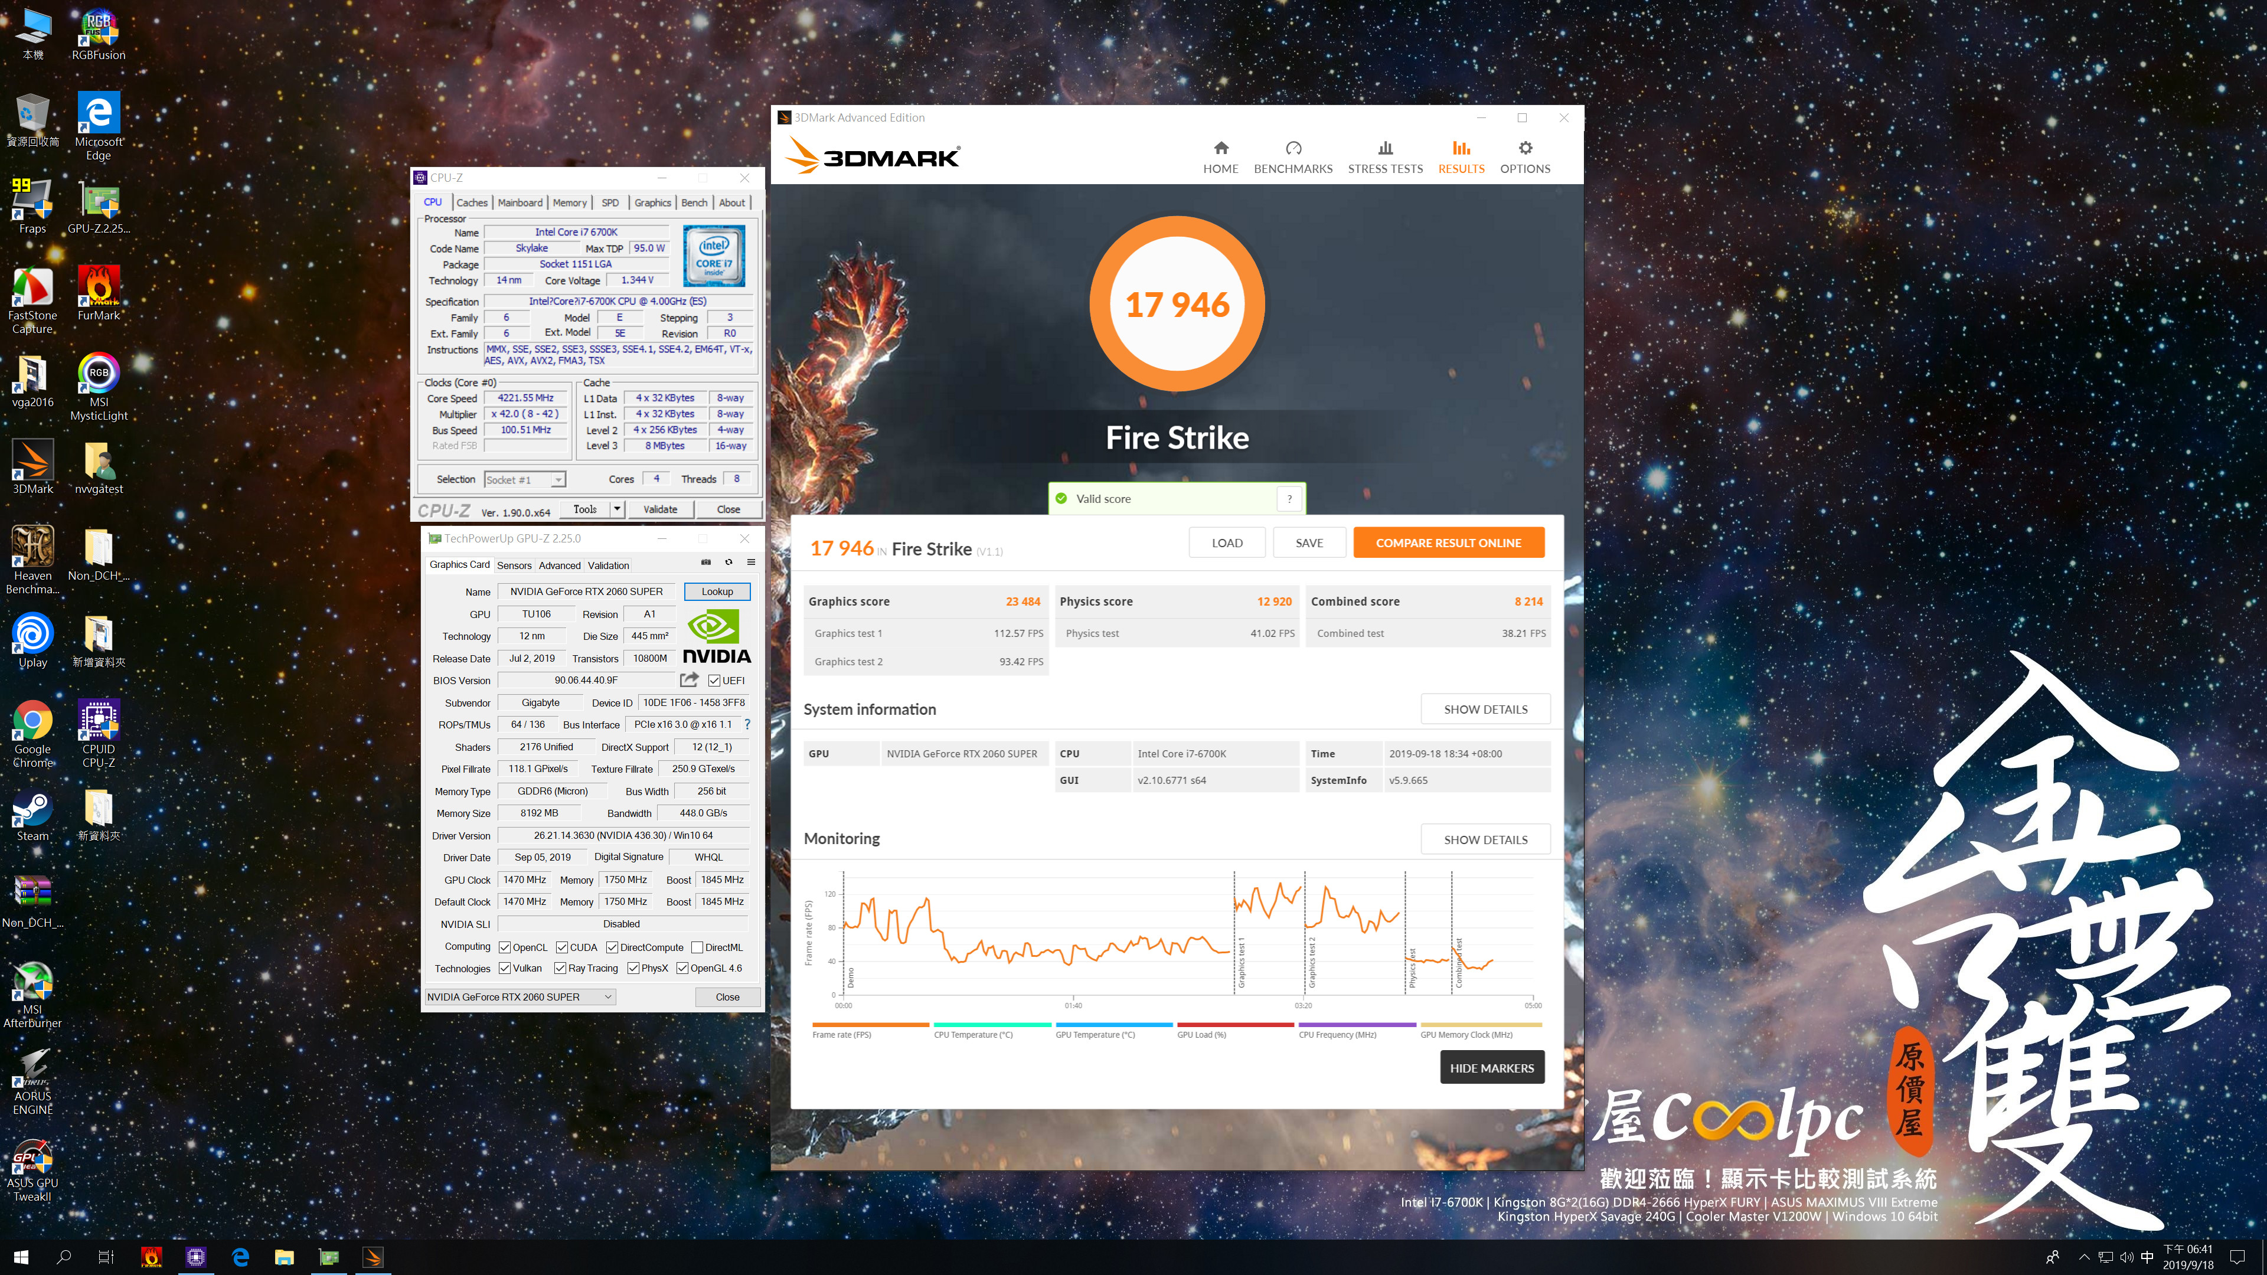Select the 3DMark desktop shortcut
This screenshot has width=2267, height=1275.
[x=32, y=466]
